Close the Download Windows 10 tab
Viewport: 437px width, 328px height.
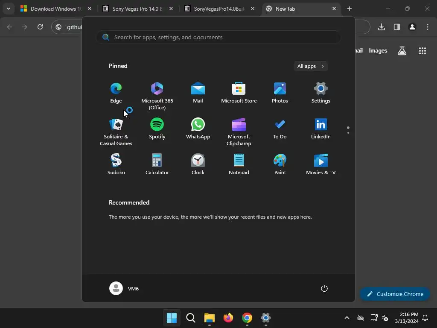pyautogui.click(x=90, y=9)
